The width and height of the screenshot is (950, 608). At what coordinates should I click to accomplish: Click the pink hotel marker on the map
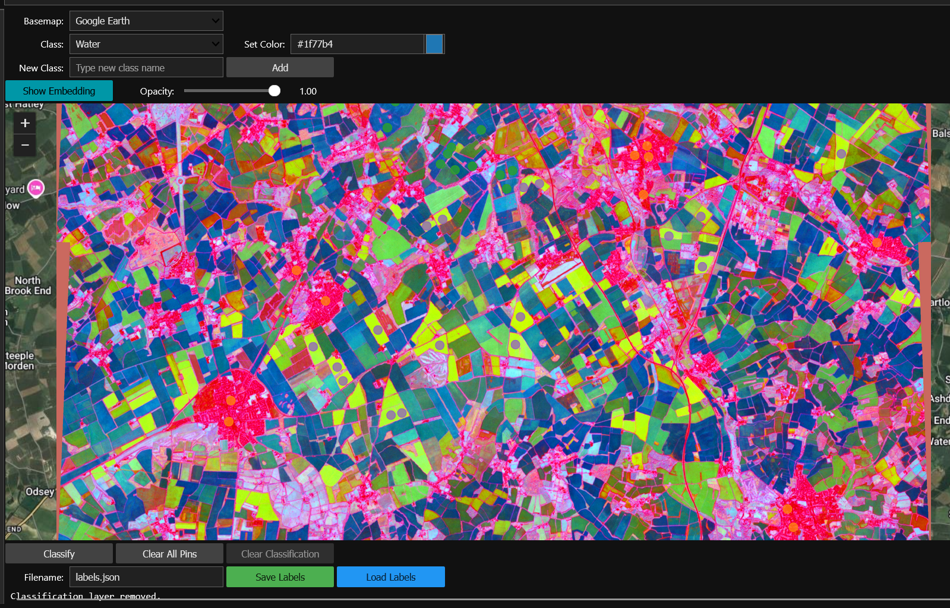pos(36,188)
